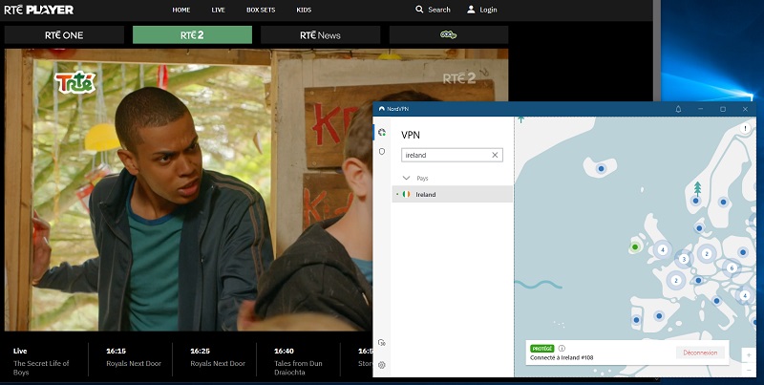Select Ireland from the country list
764x385 pixels.
pos(426,194)
